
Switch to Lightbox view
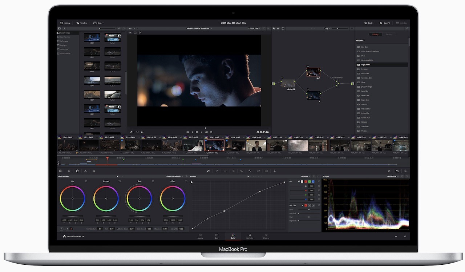pos(402,23)
